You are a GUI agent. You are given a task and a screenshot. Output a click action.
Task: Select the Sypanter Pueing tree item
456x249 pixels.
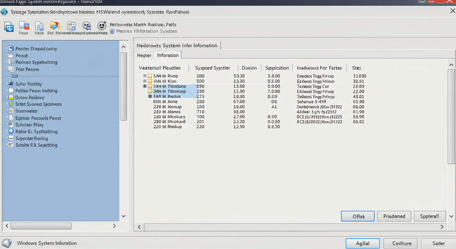[x=32, y=138]
